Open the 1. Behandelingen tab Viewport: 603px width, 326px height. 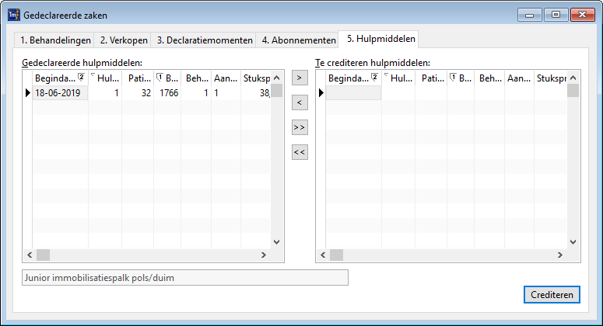coord(55,40)
